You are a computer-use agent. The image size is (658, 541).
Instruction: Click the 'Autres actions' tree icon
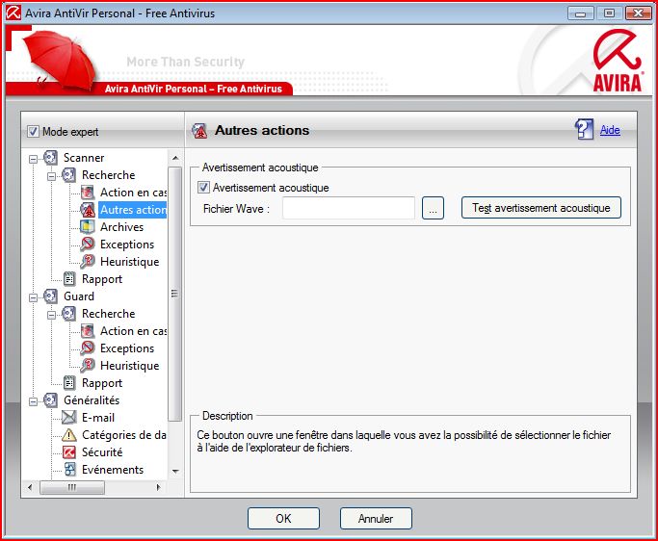click(88, 210)
